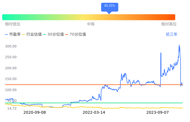Image resolution: width=190 pixels, height=122 pixels.
Task: Open the 近三年 time range selector
Action: coord(171,35)
